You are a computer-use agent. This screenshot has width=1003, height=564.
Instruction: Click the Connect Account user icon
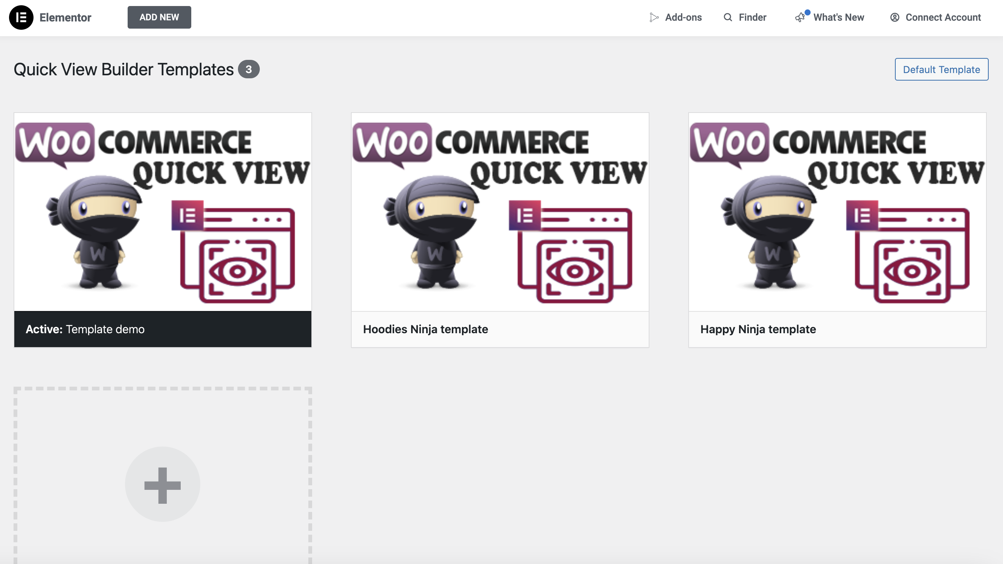tap(895, 18)
